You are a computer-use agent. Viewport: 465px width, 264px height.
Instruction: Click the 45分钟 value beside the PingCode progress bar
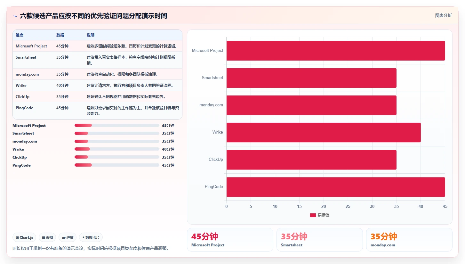pyautogui.click(x=168, y=165)
